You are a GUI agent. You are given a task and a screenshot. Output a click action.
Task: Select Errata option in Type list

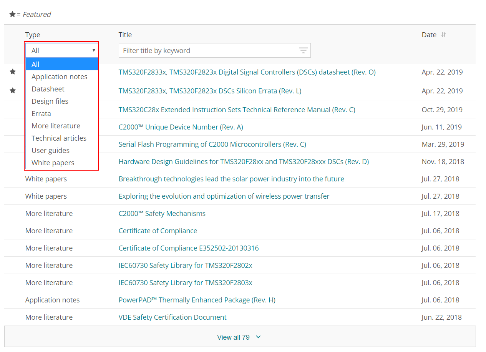click(x=41, y=113)
